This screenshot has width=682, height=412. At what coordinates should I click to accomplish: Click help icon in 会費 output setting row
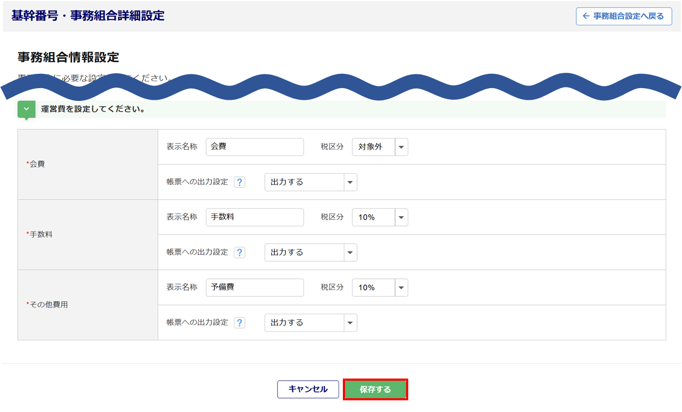pyautogui.click(x=240, y=182)
